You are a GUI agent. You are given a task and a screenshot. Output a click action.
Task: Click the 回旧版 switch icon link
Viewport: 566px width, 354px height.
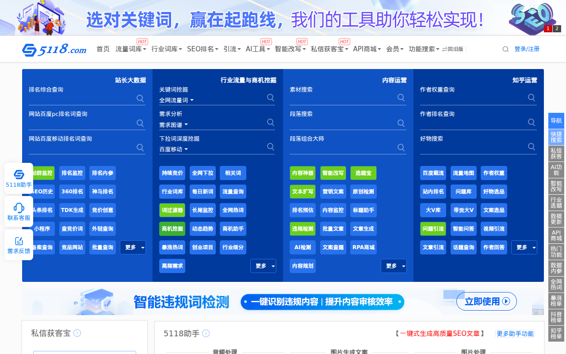click(x=452, y=49)
